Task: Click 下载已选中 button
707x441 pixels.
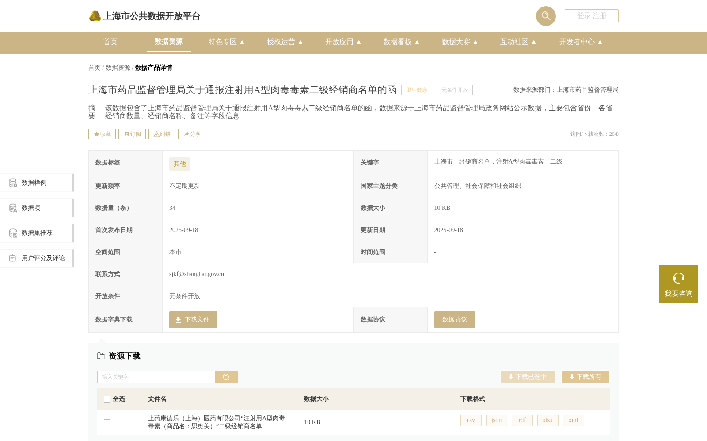Action: (528, 377)
